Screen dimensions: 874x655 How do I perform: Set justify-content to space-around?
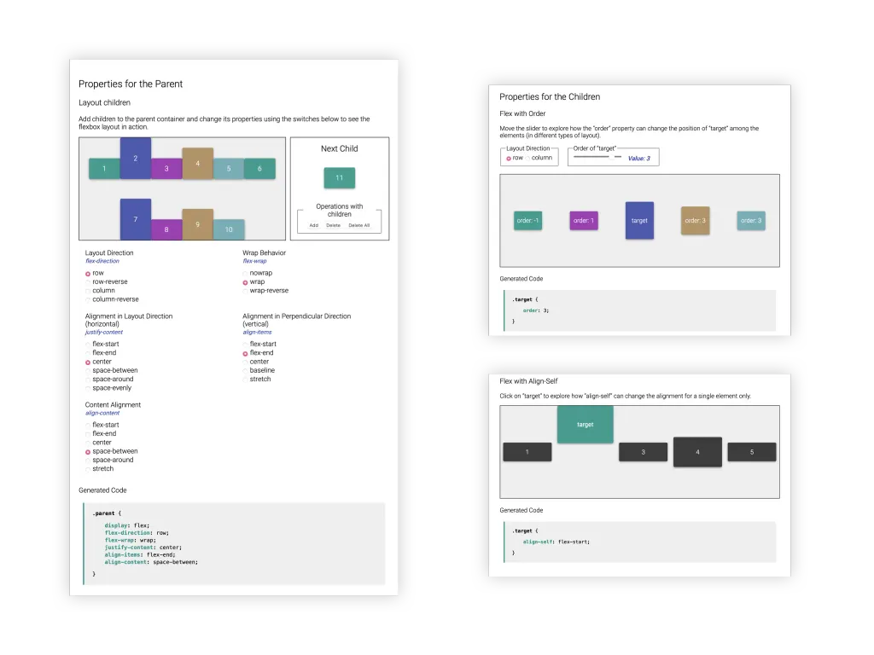pos(88,380)
